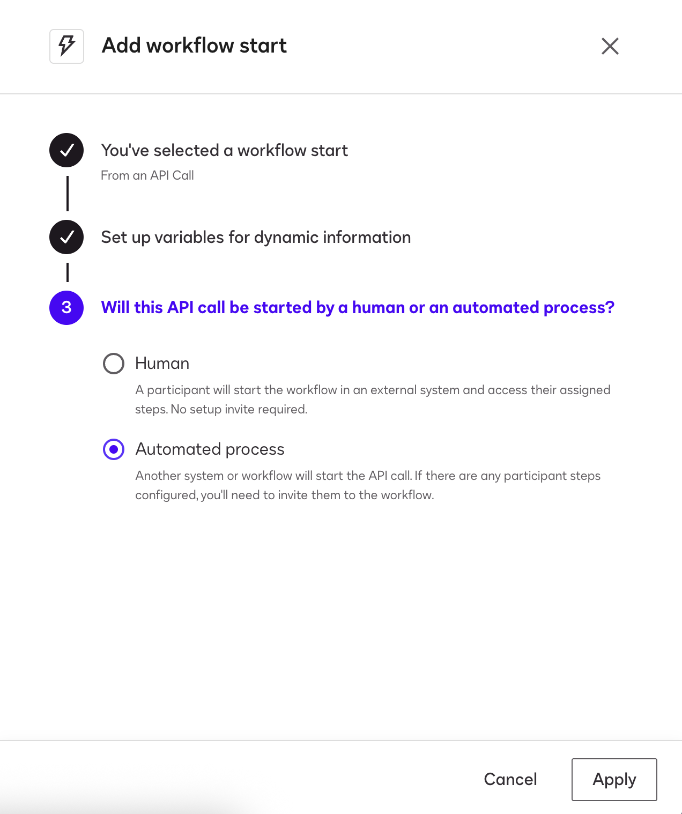Click the step 3 number circle
Viewport: 682px width, 814px height.
coord(66,308)
